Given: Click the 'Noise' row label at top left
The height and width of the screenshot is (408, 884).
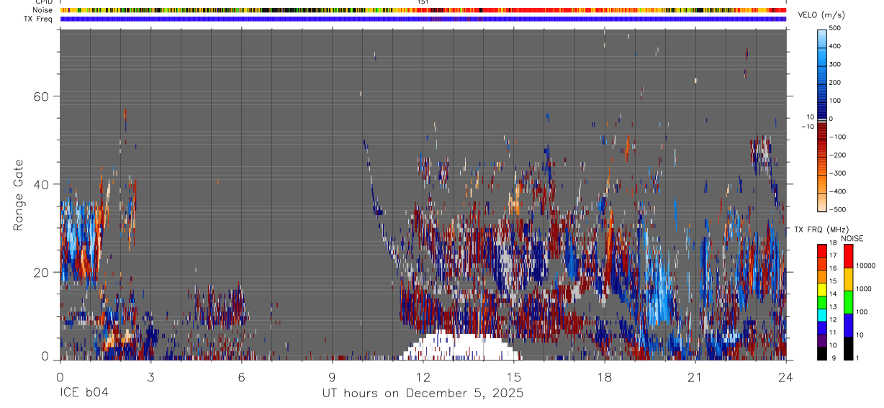Looking at the screenshot, I should 42,10.
